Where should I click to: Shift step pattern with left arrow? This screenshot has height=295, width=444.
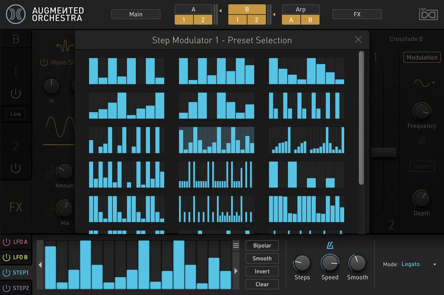40,265
